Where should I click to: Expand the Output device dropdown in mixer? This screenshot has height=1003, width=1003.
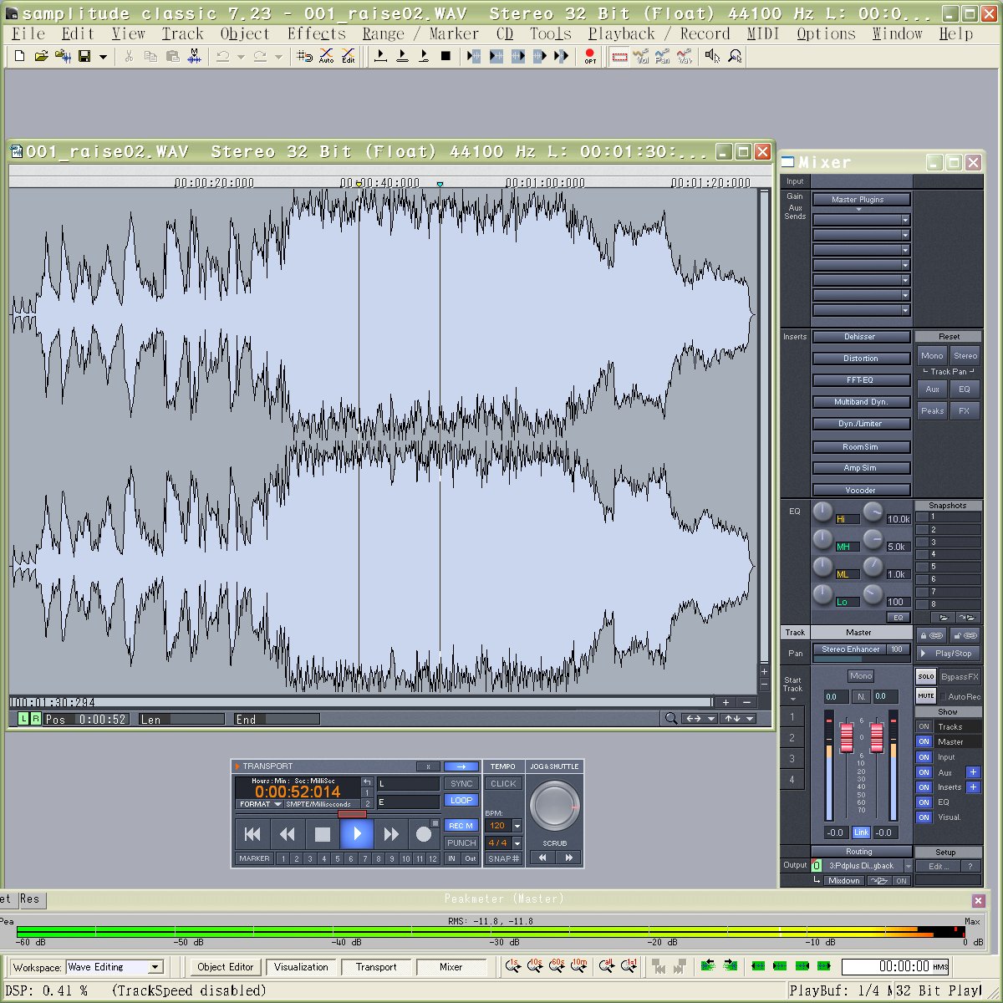pyautogui.click(x=908, y=866)
